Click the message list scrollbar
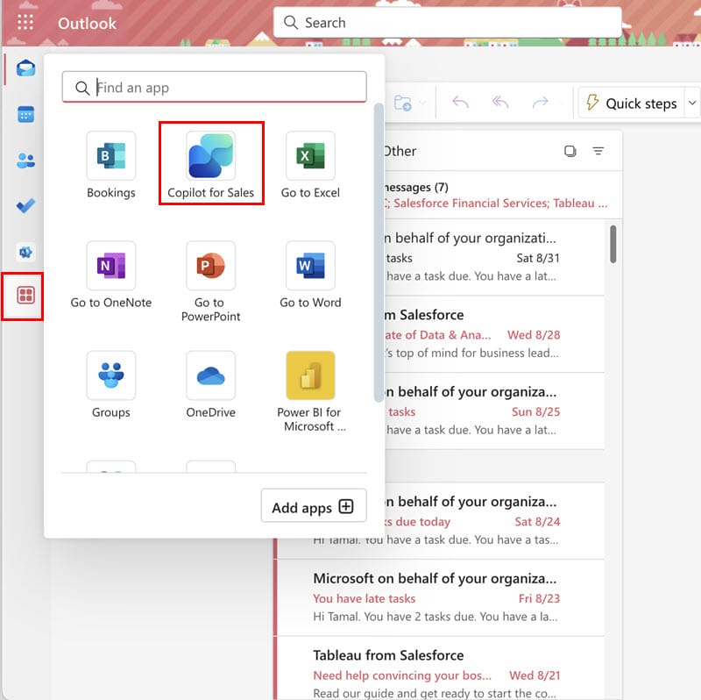The image size is (701, 700). [x=612, y=245]
